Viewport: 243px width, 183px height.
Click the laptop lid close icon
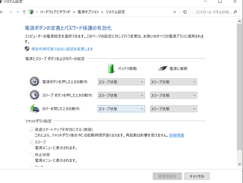coord(35,109)
